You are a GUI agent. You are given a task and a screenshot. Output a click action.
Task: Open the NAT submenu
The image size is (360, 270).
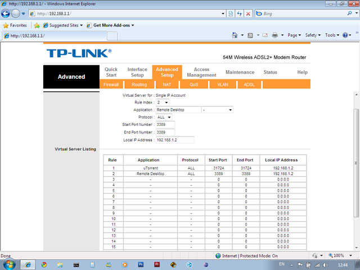pyautogui.click(x=167, y=84)
